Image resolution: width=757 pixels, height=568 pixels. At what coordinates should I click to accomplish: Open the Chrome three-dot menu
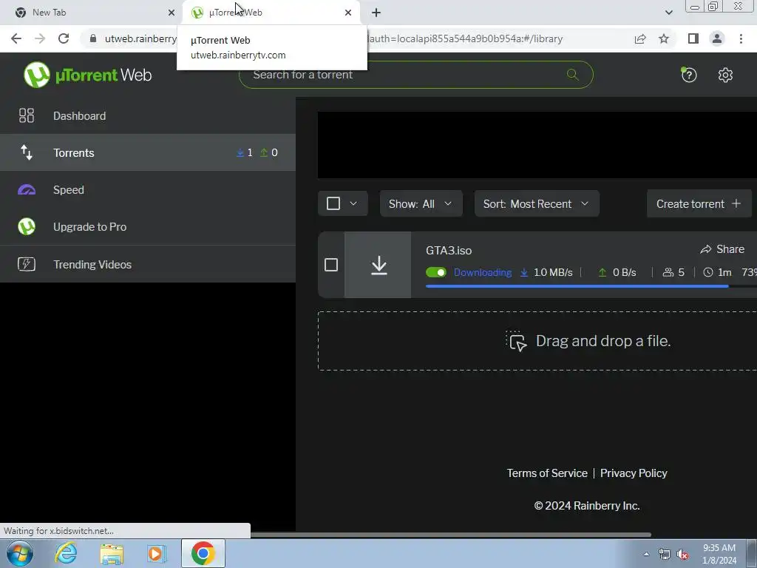(x=741, y=38)
